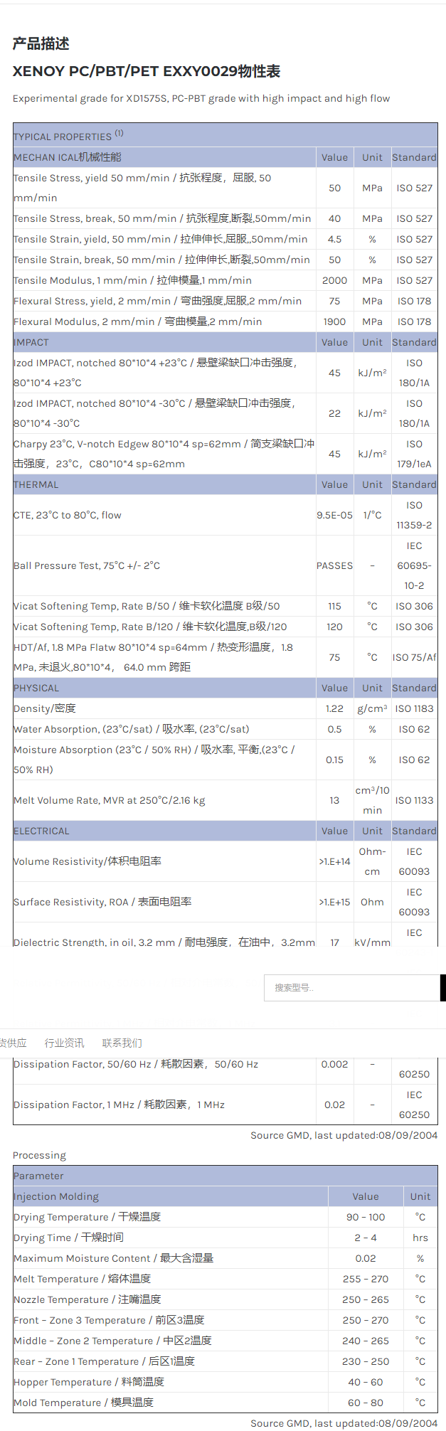Click the 产品描述 section heading

click(41, 44)
